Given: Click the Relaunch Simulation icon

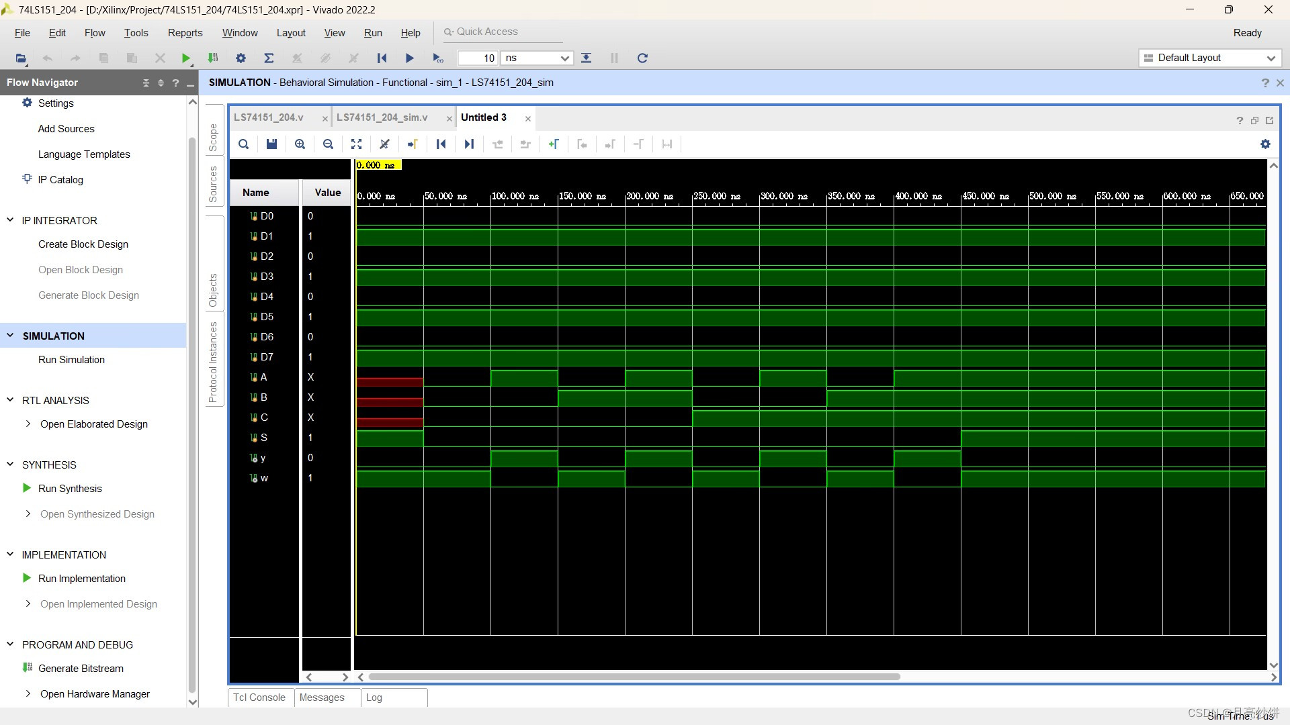Looking at the screenshot, I should 642,58.
